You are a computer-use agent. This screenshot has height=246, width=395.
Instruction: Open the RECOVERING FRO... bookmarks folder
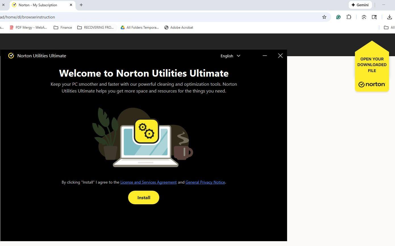click(95, 28)
